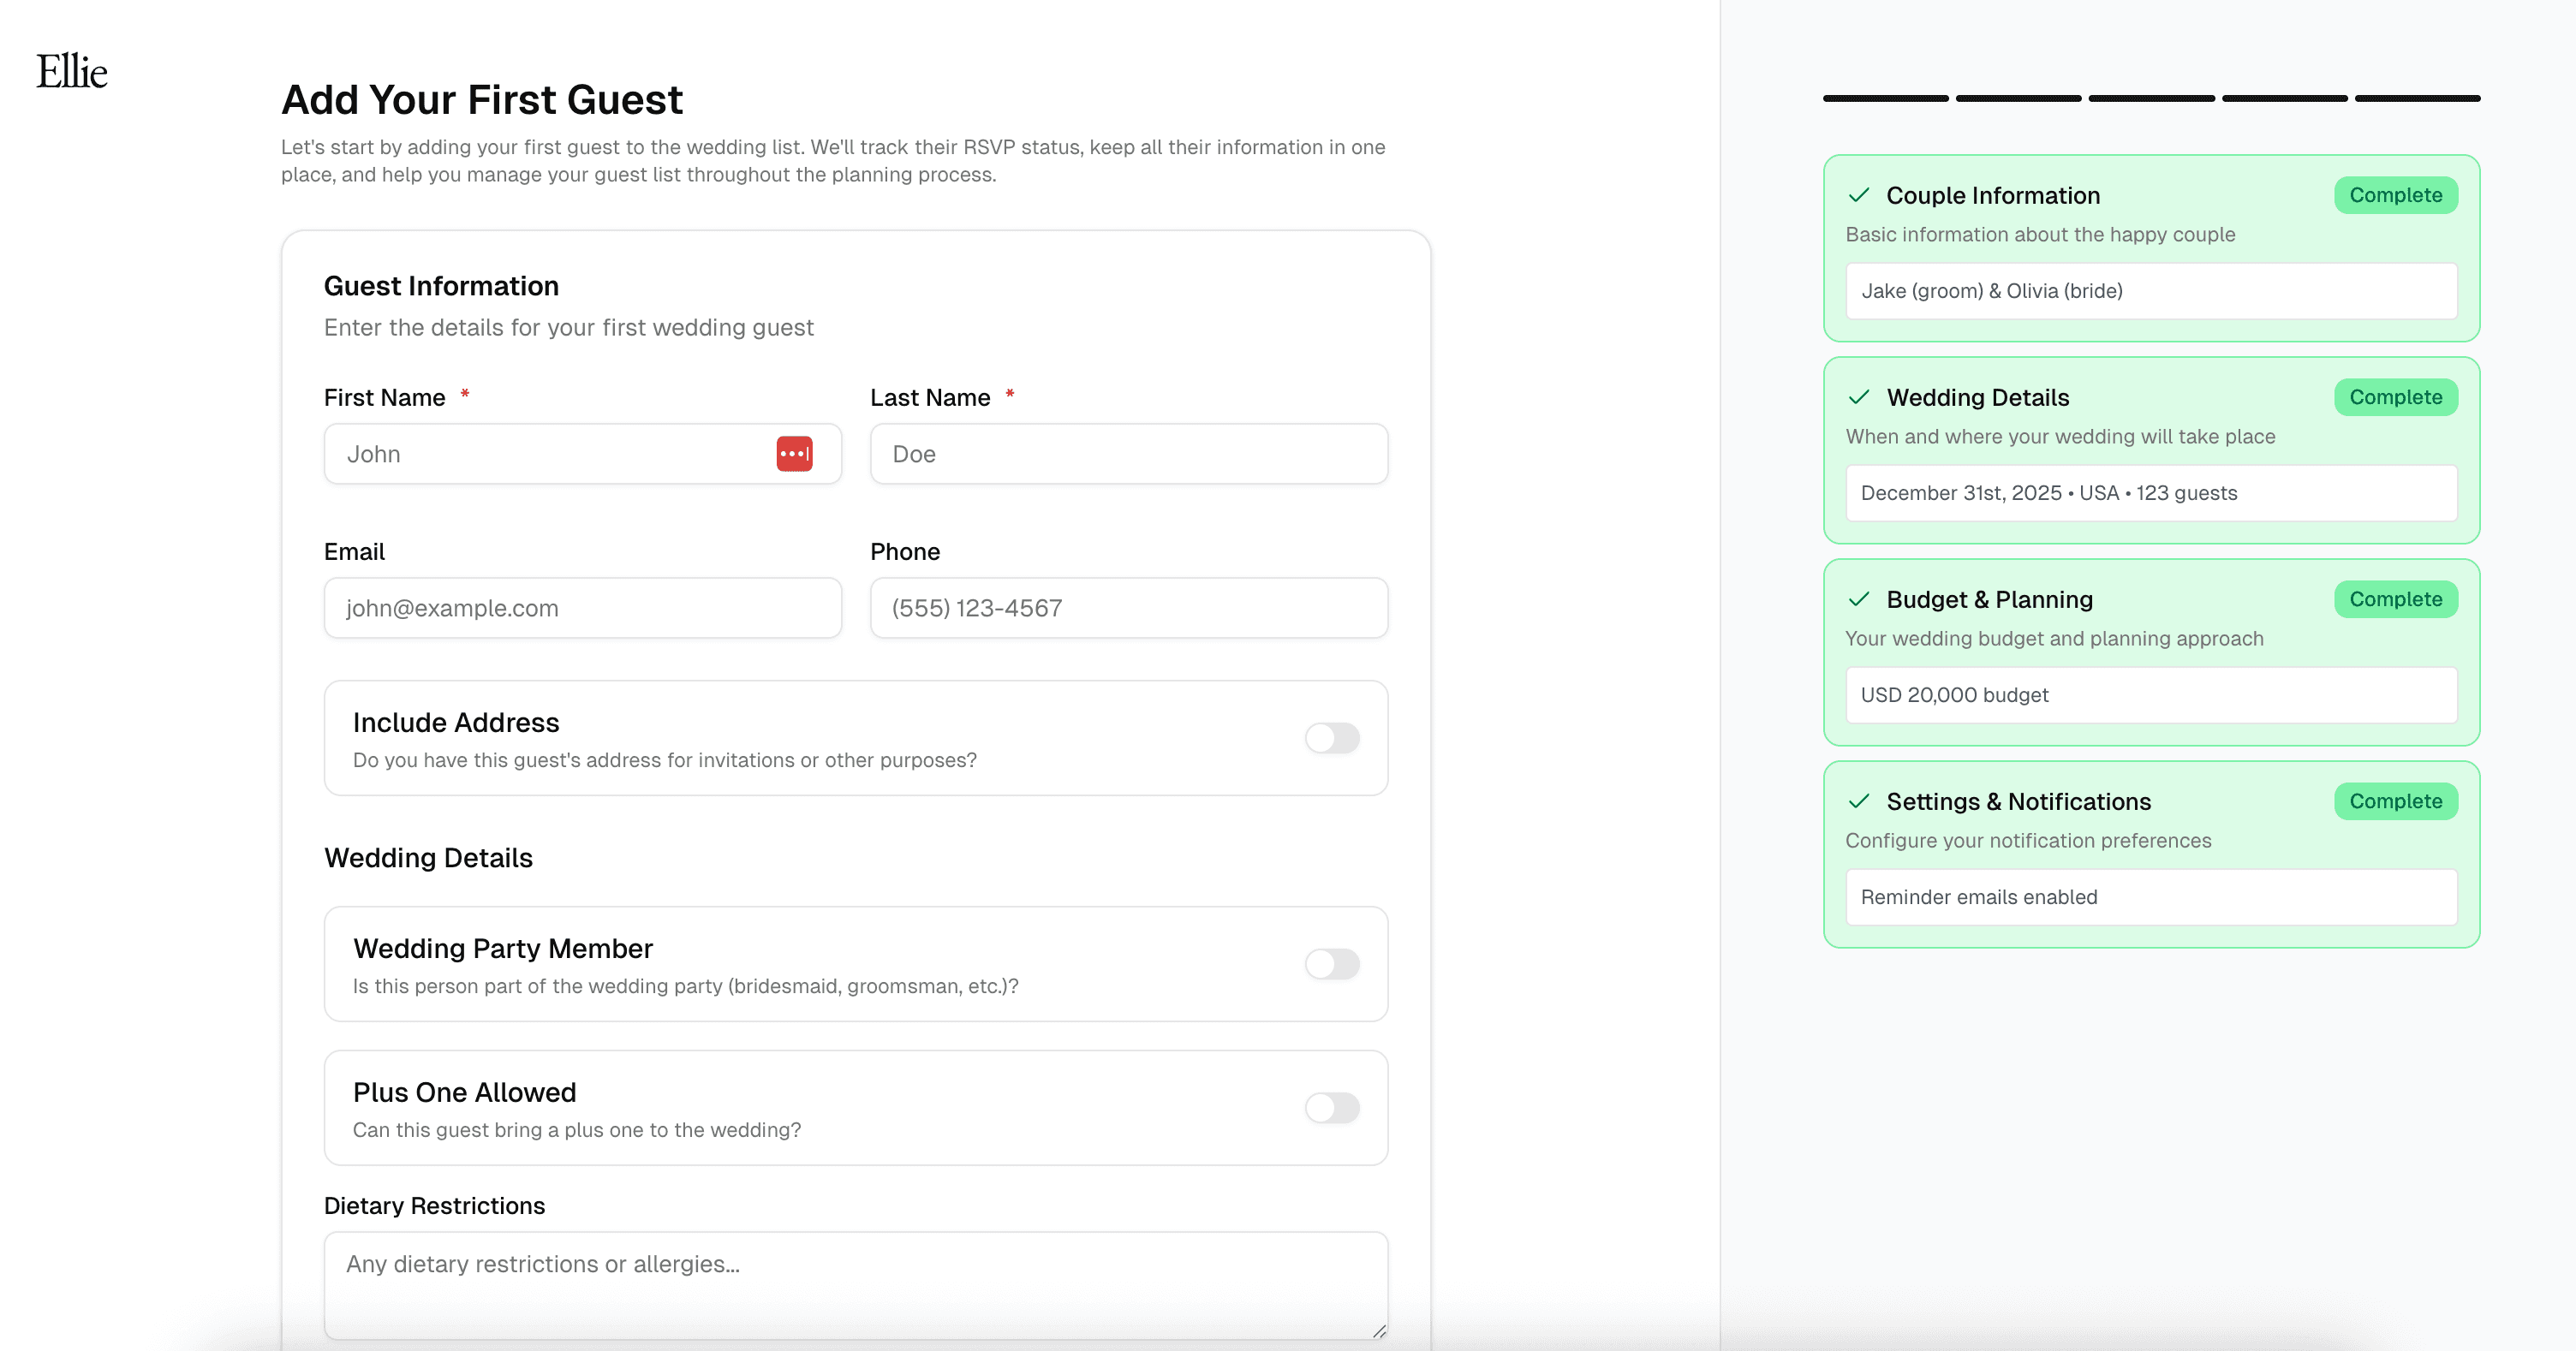Click the first progress step bar

1885,98
